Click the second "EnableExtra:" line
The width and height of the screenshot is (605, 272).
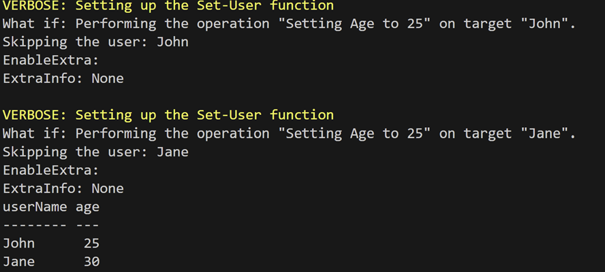coord(51,170)
